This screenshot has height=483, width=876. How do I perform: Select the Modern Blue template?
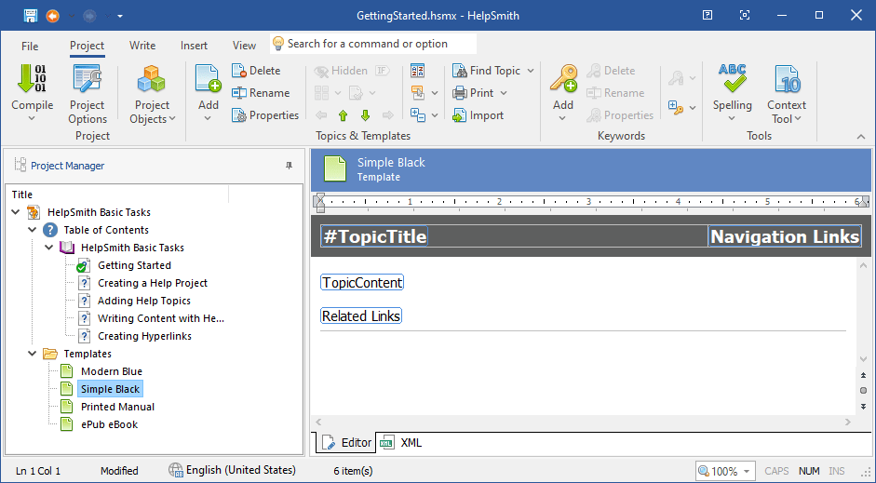tap(111, 371)
